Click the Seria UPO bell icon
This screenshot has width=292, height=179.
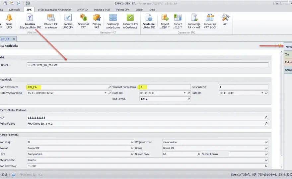click(9, 18)
